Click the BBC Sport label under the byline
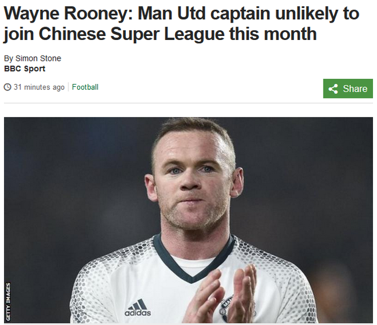This screenshot has height=325, width=377. tap(24, 69)
